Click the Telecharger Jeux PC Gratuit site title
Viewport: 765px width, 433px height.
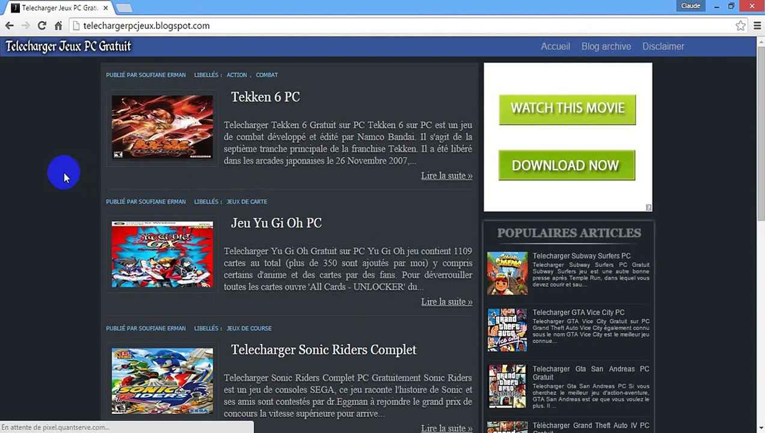[68, 47]
